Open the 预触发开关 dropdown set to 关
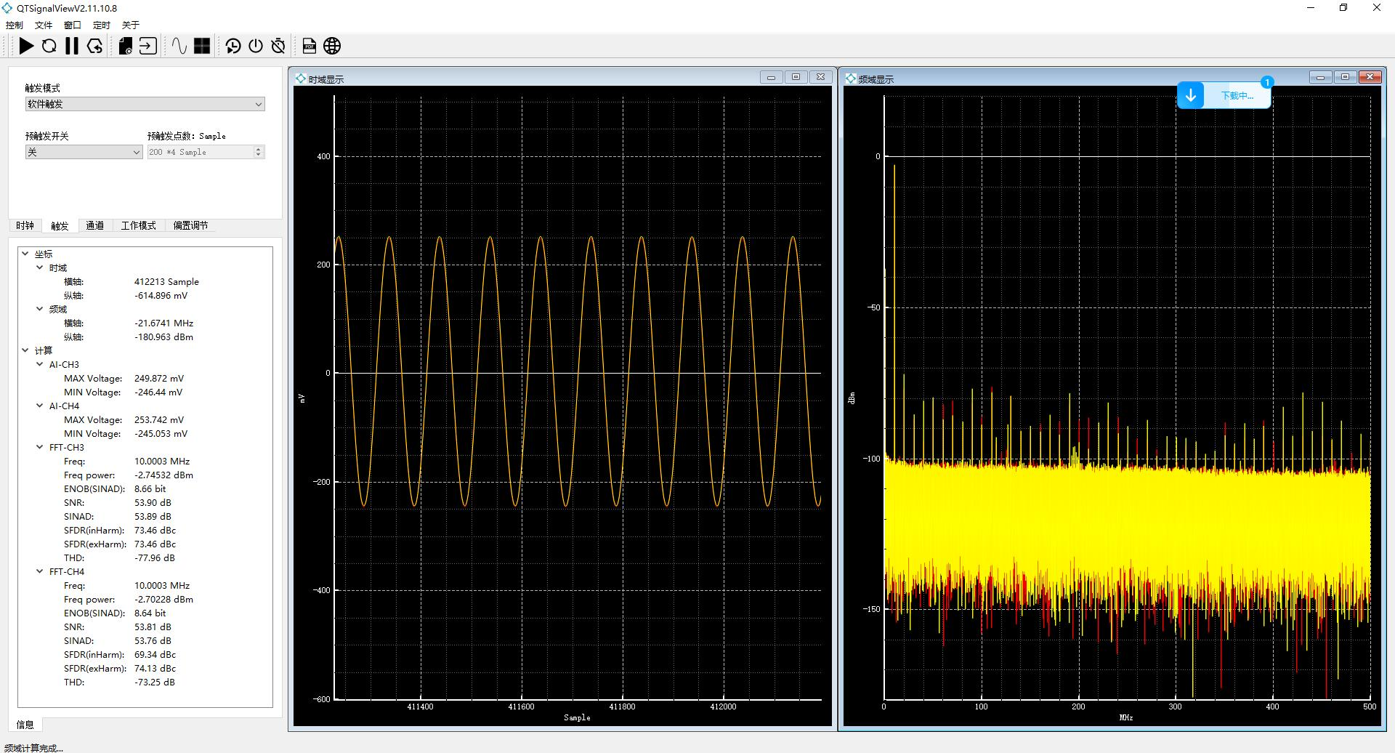 [84, 152]
